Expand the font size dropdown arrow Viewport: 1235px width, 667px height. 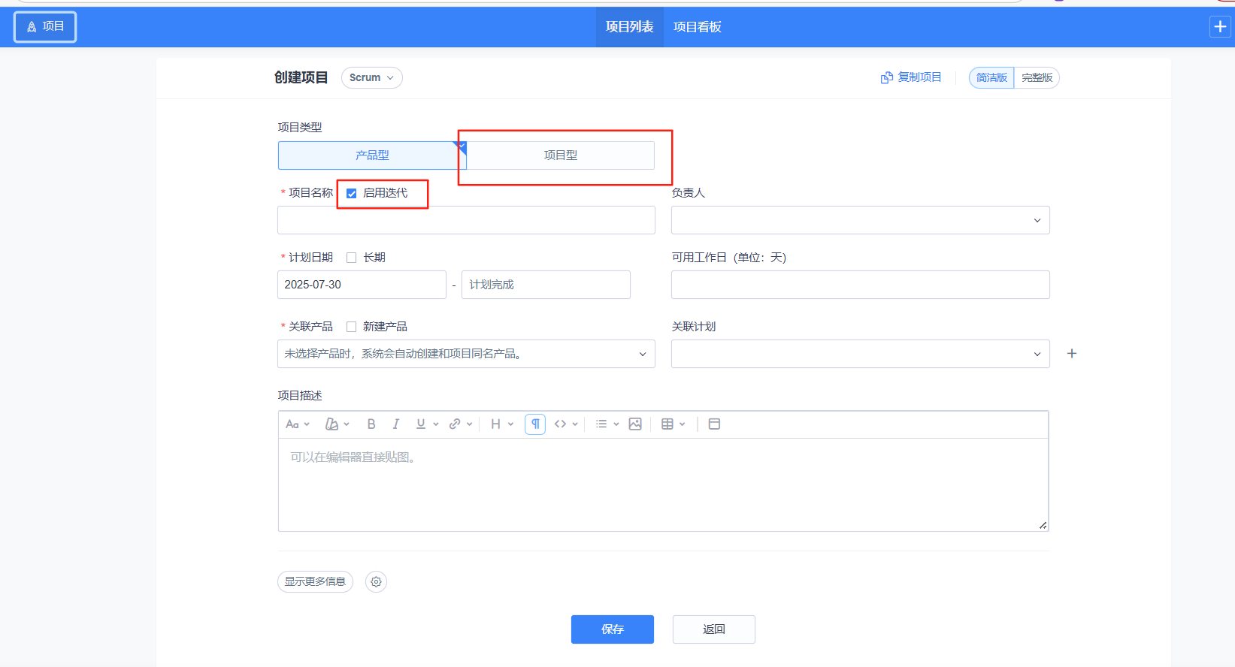tap(307, 424)
